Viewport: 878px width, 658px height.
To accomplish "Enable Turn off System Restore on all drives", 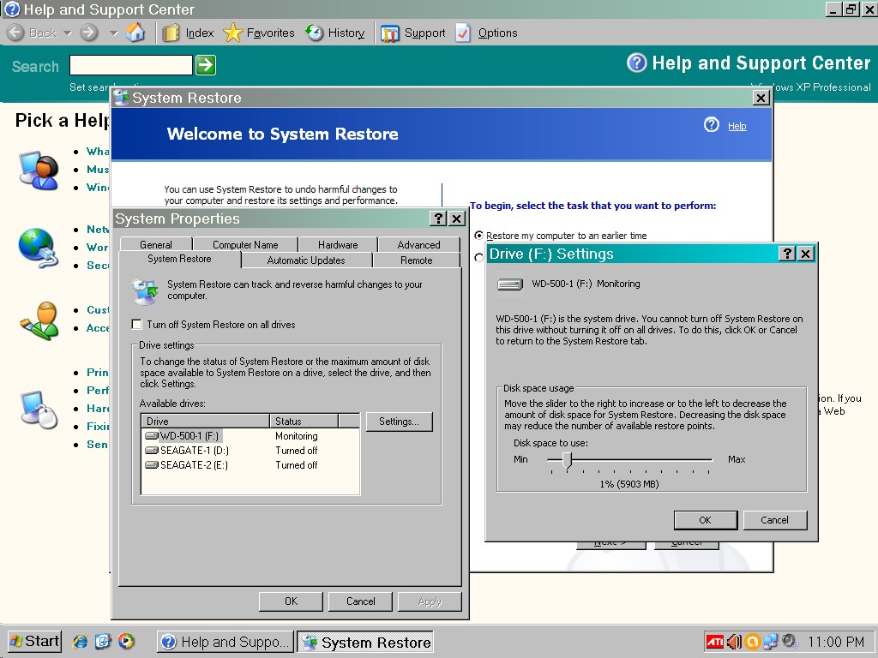I will click(x=137, y=325).
